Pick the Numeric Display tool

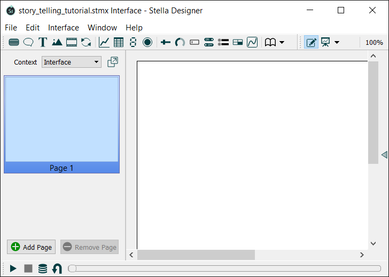coord(133,42)
